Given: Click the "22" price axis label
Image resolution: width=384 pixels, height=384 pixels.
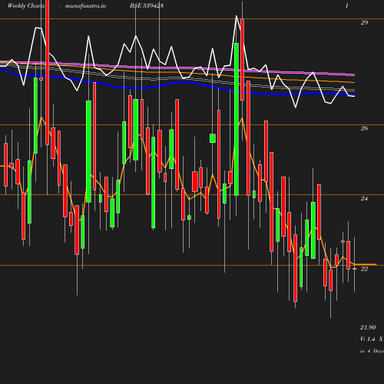Looking at the screenshot, I should click(x=364, y=269).
